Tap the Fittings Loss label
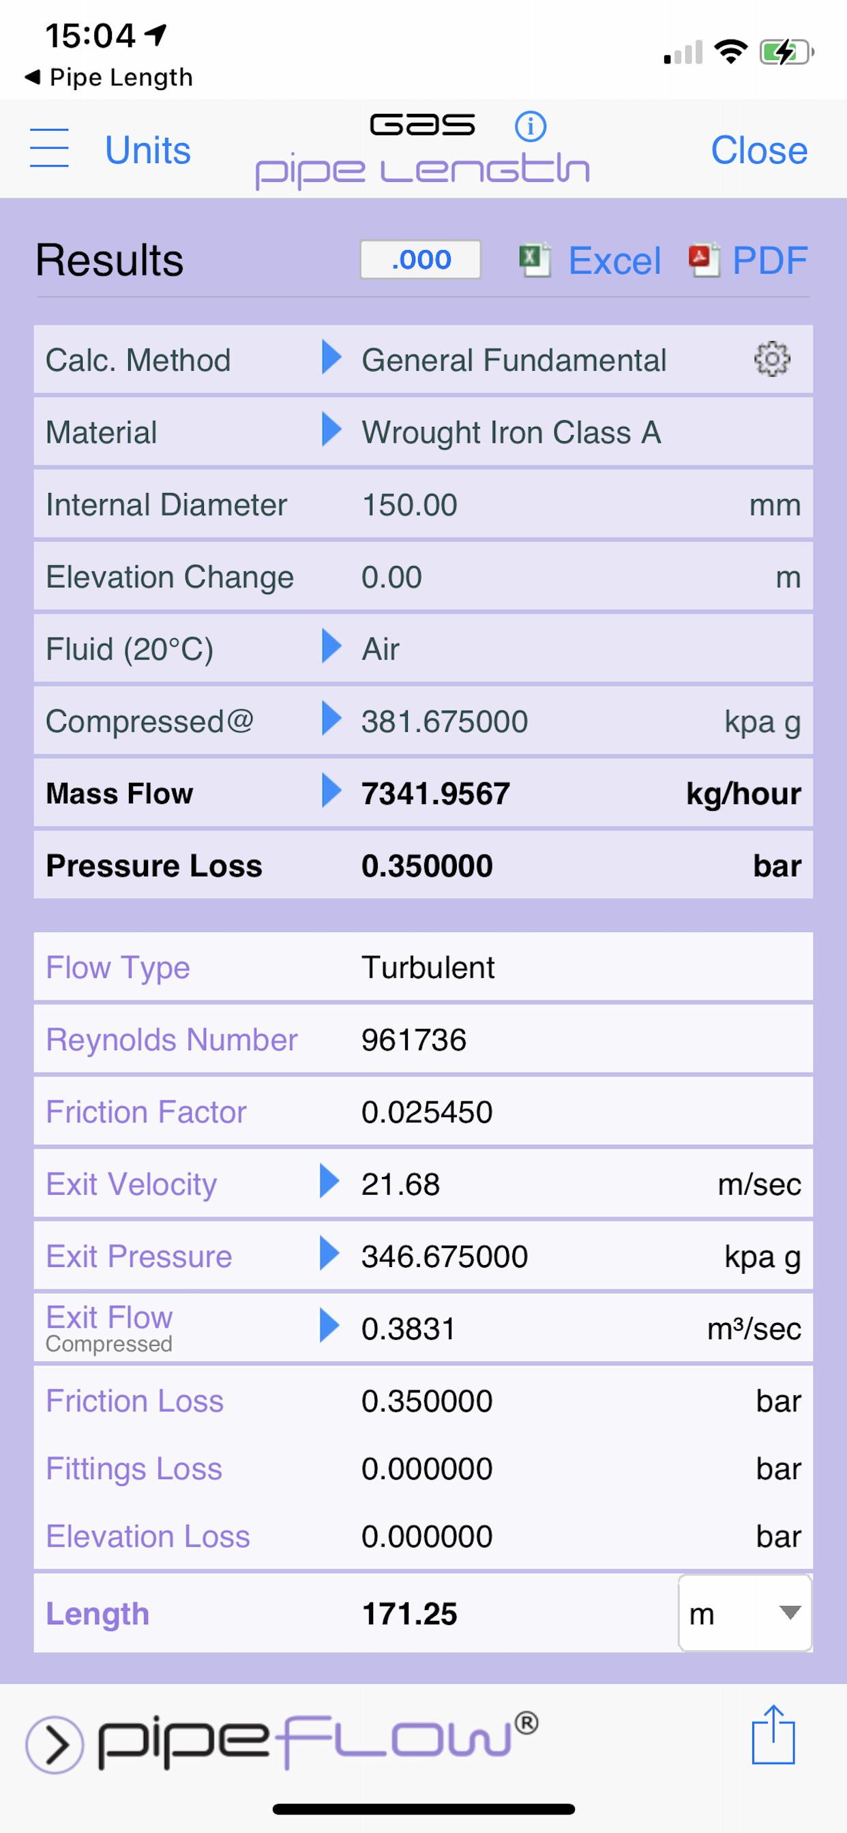Image resolution: width=847 pixels, height=1833 pixels. [134, 1468]
